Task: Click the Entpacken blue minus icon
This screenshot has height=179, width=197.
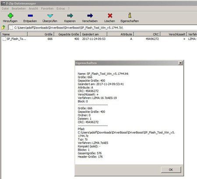Action: click(x=30, y=15)
